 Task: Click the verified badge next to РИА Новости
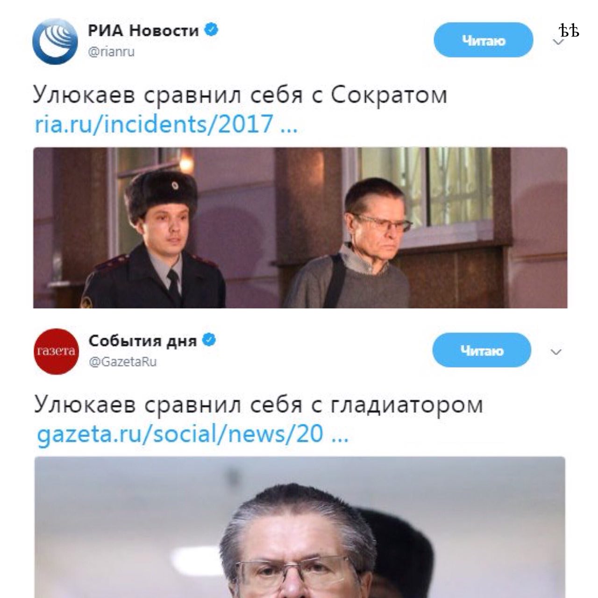pyautogui.click(x=212, y=30)
